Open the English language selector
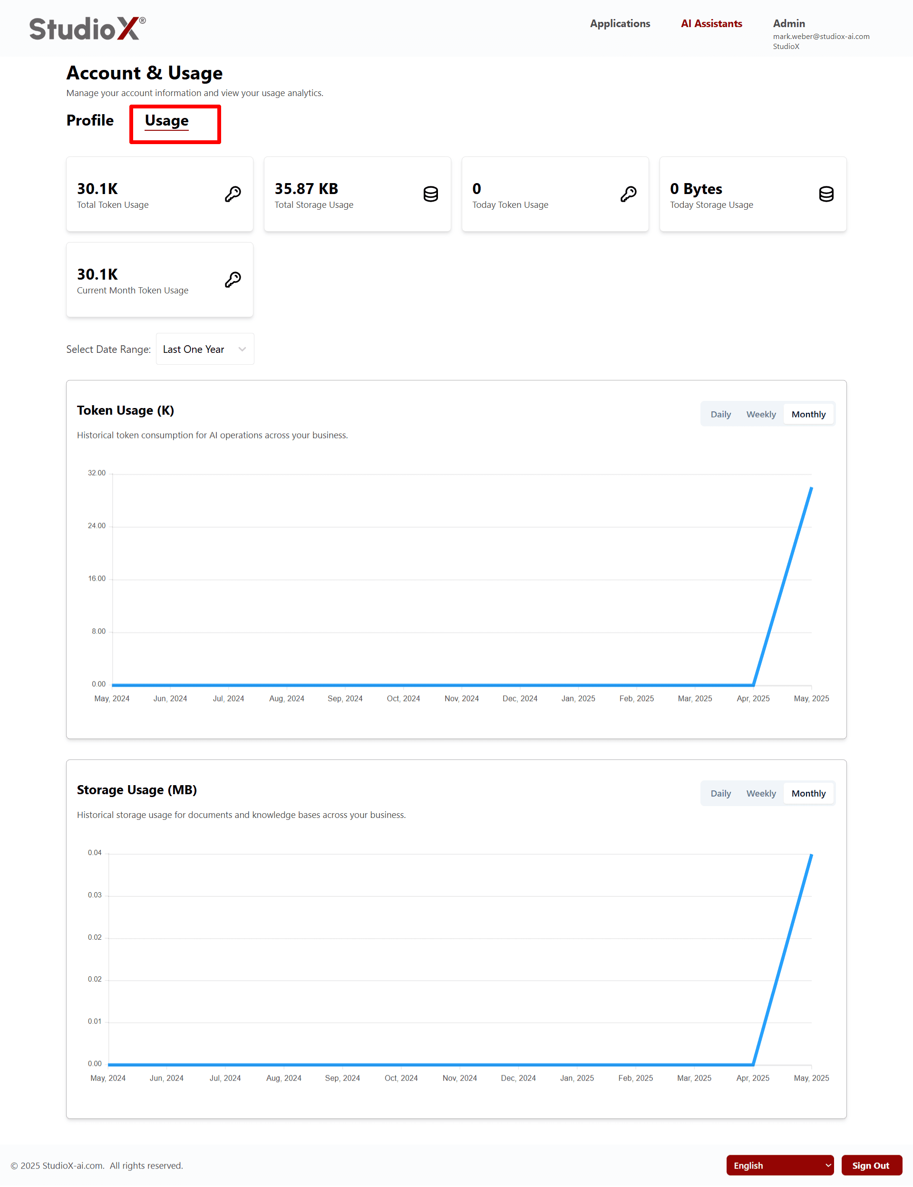 (x=780, y=1165)
